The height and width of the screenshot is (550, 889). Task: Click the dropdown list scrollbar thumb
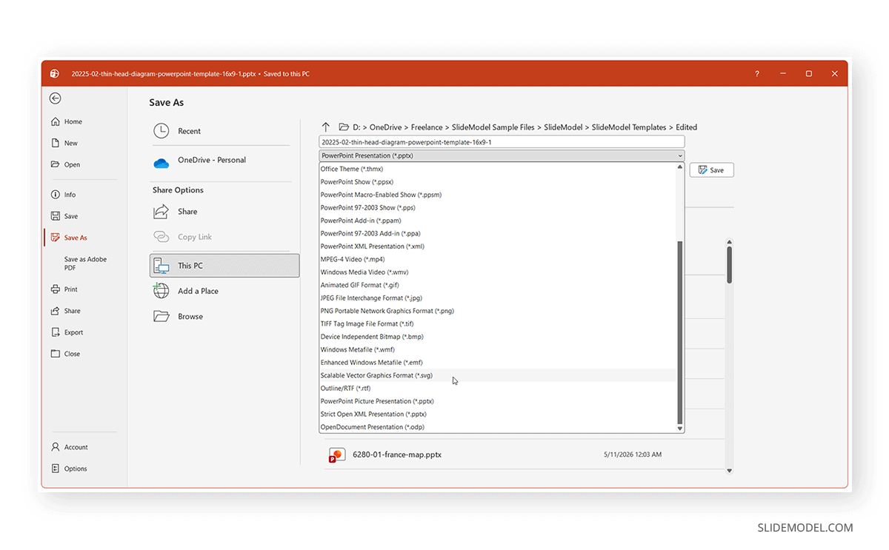point(680,333)
